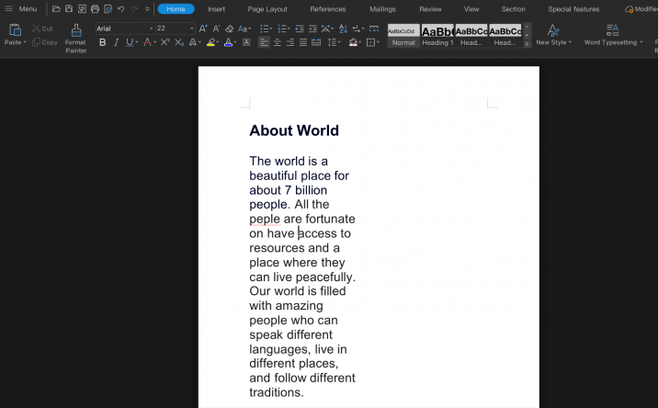The height and width of the screenshot is (408, 658).
Task: Toggle Italic formatting
Action: [x=116, y=42]
